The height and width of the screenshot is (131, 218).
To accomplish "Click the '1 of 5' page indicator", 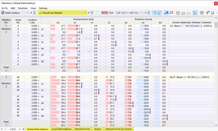I will tap(13, 129).
